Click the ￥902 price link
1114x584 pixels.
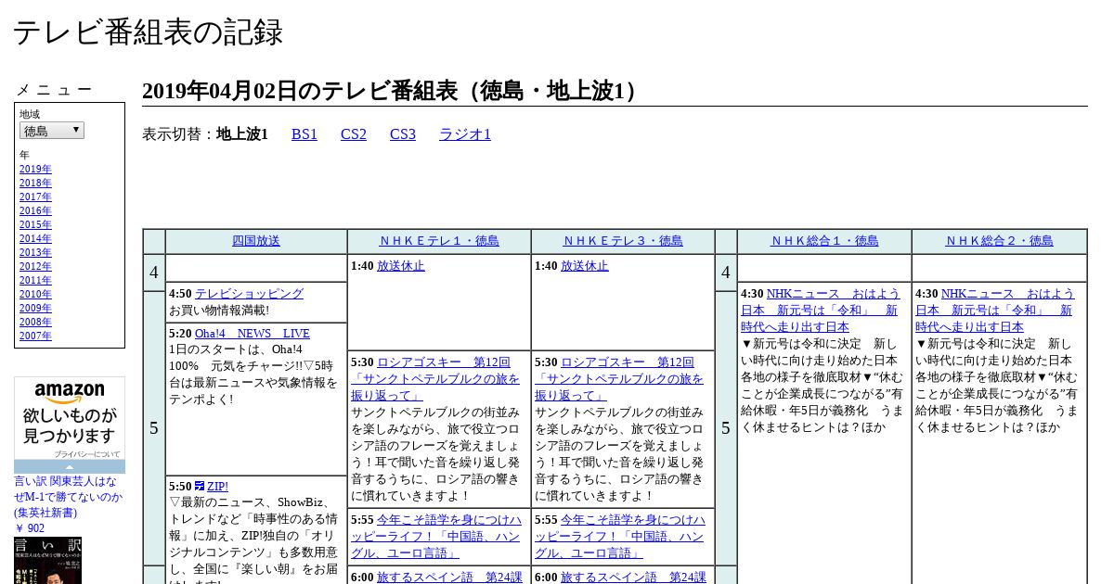coord(29,528)
